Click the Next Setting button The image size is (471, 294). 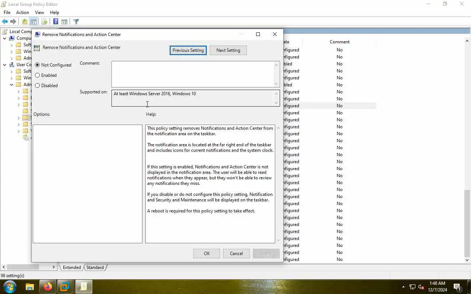click(228, 50)
